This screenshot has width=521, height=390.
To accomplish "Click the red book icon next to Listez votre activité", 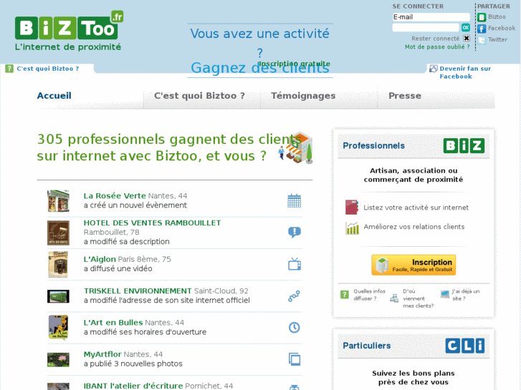I will tap(352, 208).
